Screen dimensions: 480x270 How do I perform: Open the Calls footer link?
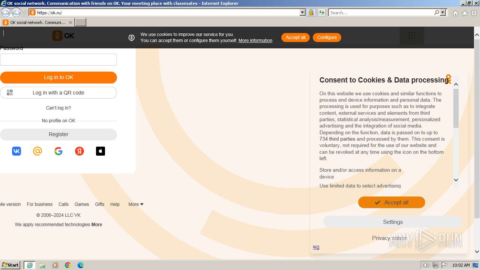[63, 204]
